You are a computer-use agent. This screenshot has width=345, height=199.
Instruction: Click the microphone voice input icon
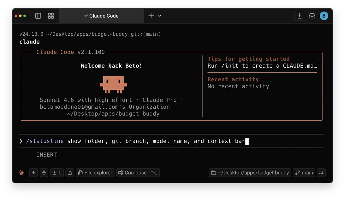tap(44, 173)
